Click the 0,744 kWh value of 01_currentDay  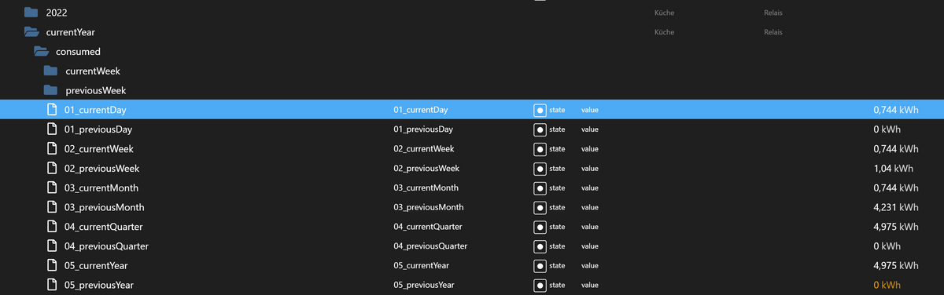pyautogui.click(x=896, y=110)
